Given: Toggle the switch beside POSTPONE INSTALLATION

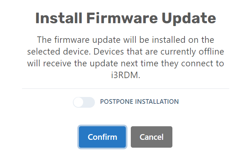Looking at the screenshot, I should [x=84, y=102].
